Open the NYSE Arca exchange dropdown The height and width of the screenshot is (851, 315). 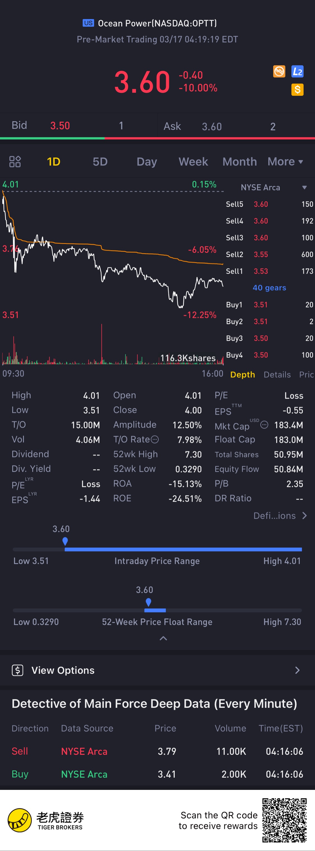274,187
